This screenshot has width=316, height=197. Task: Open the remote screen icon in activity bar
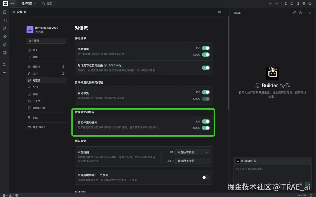(5, 53)
